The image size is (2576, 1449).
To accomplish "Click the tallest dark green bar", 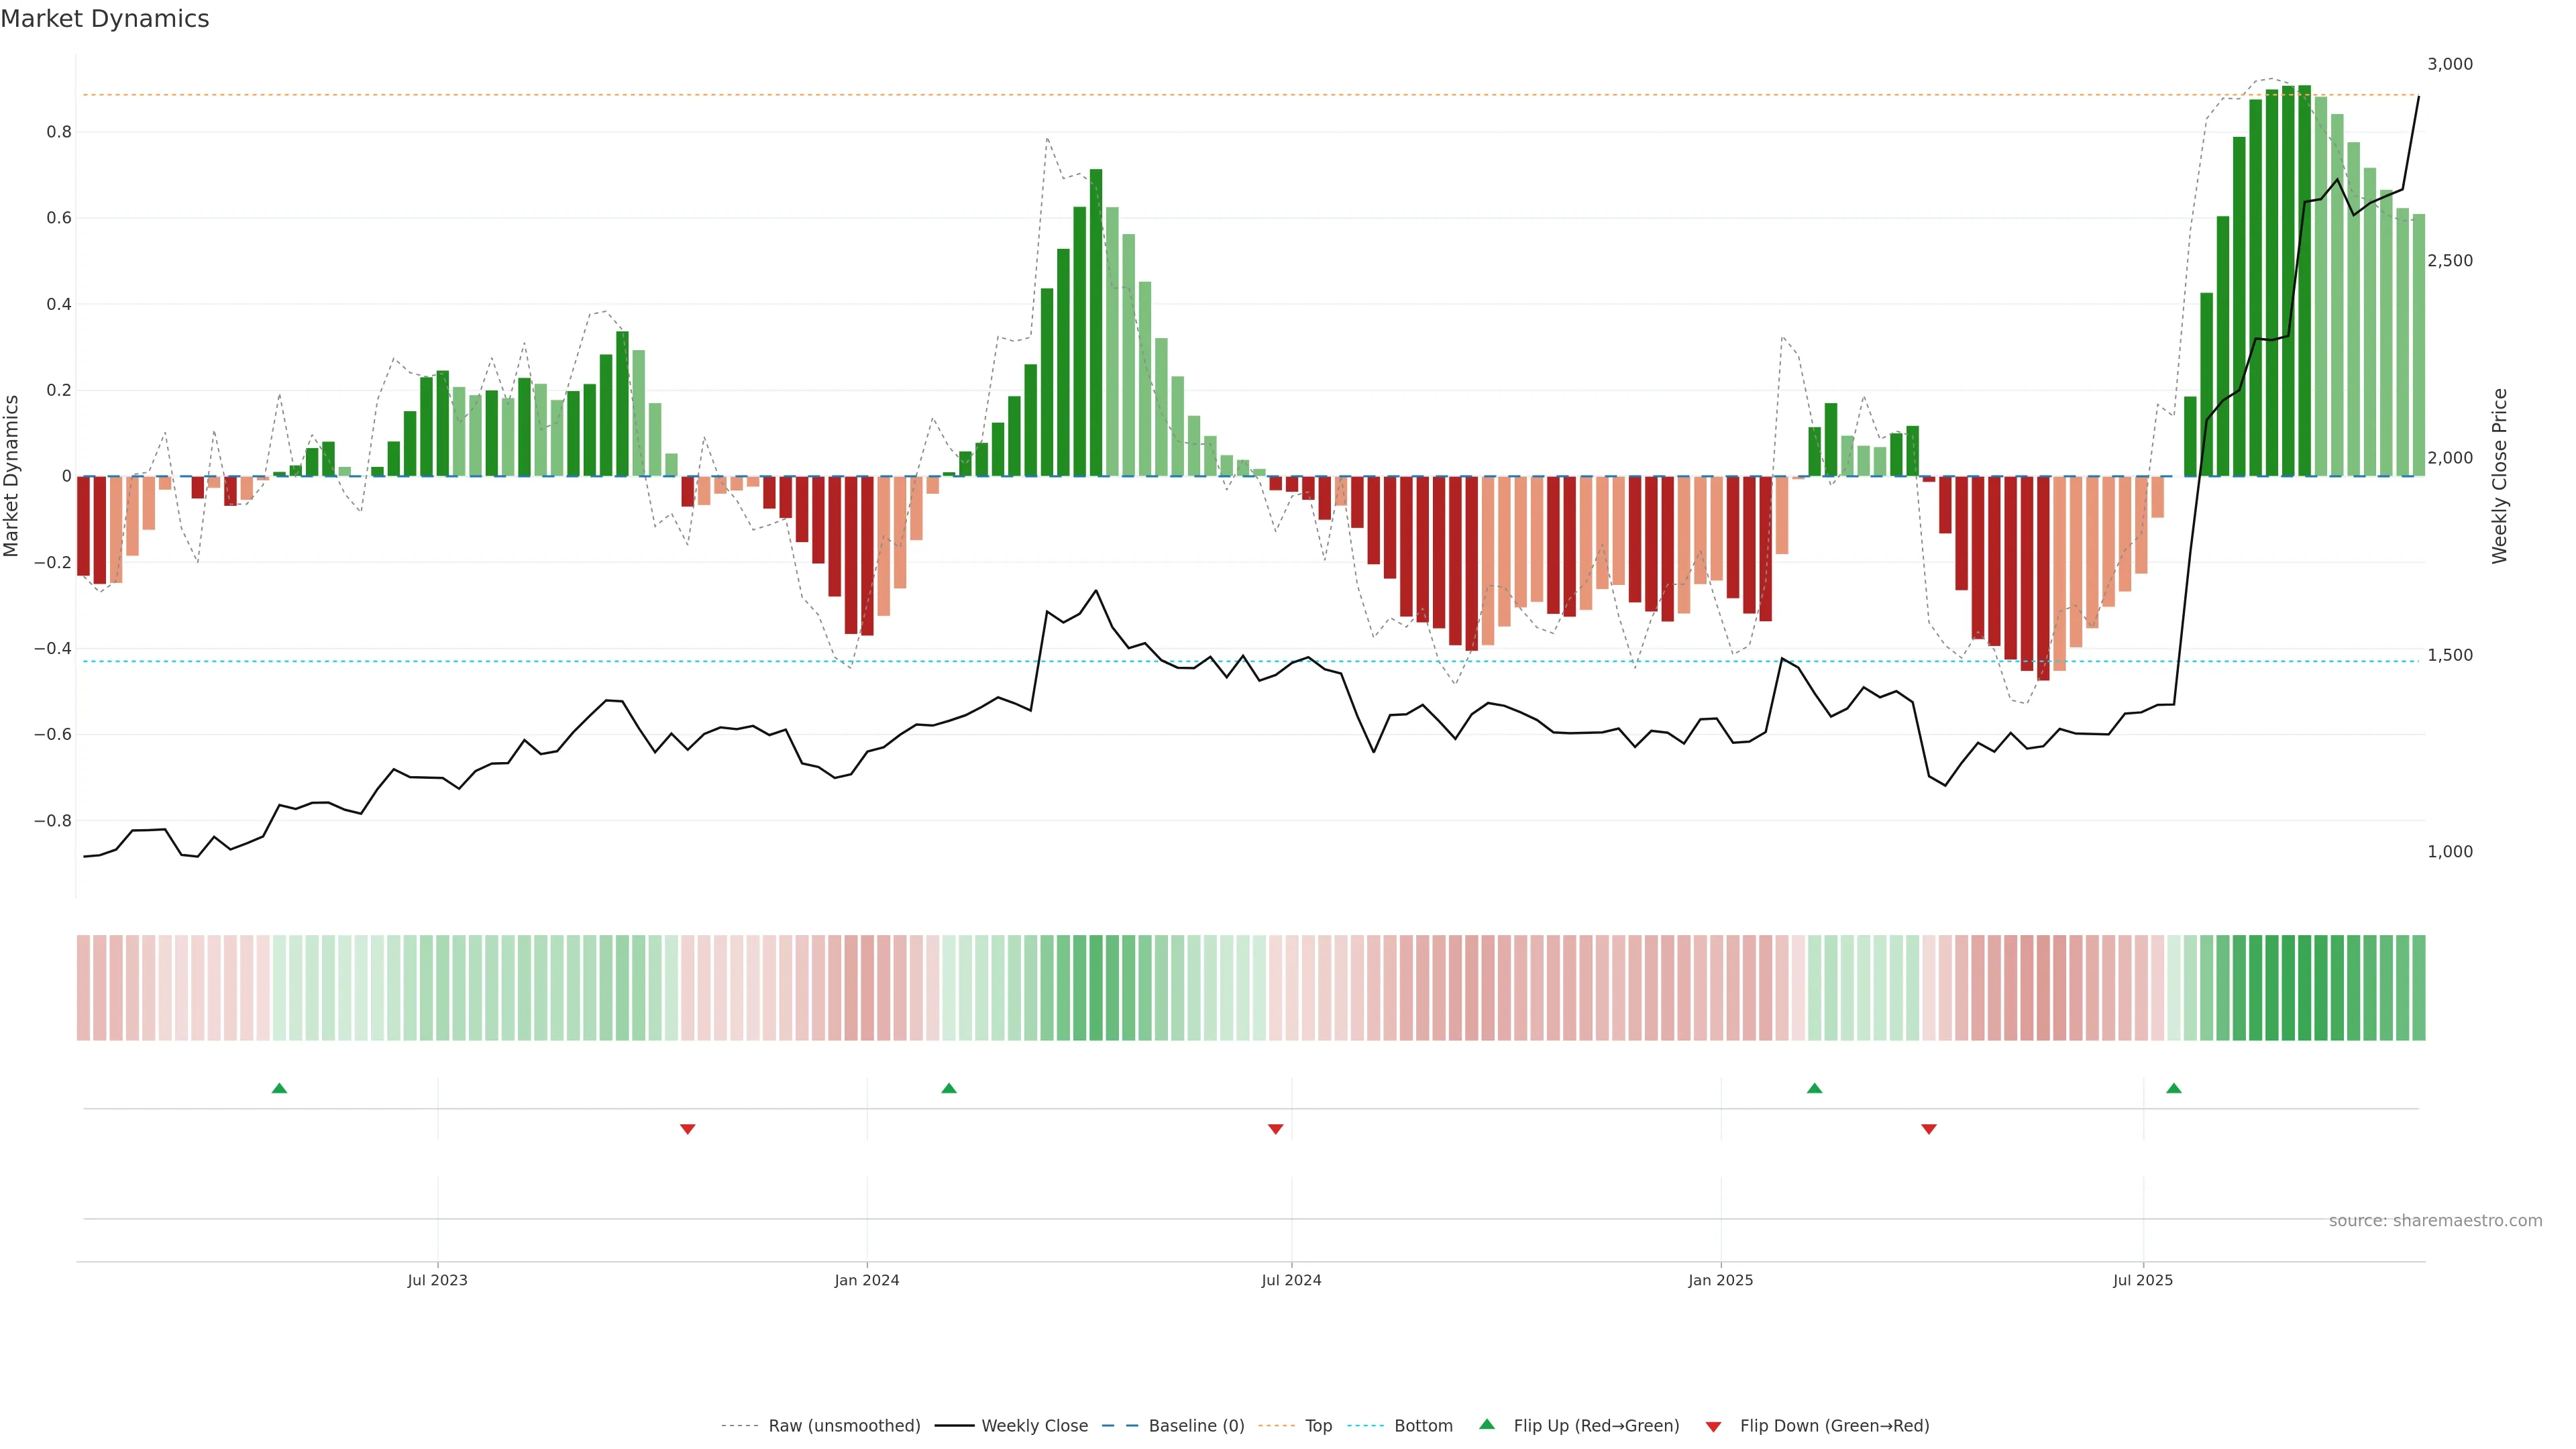I will point(2304,280).
